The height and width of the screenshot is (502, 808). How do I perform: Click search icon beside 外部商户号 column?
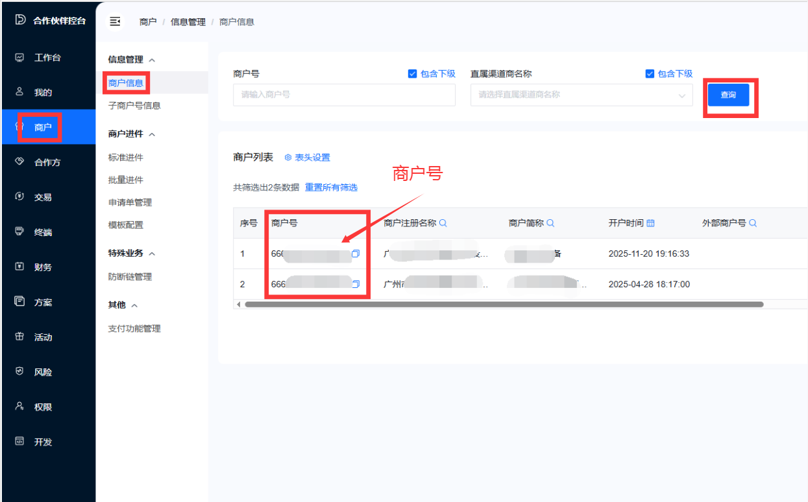(753, 223)
